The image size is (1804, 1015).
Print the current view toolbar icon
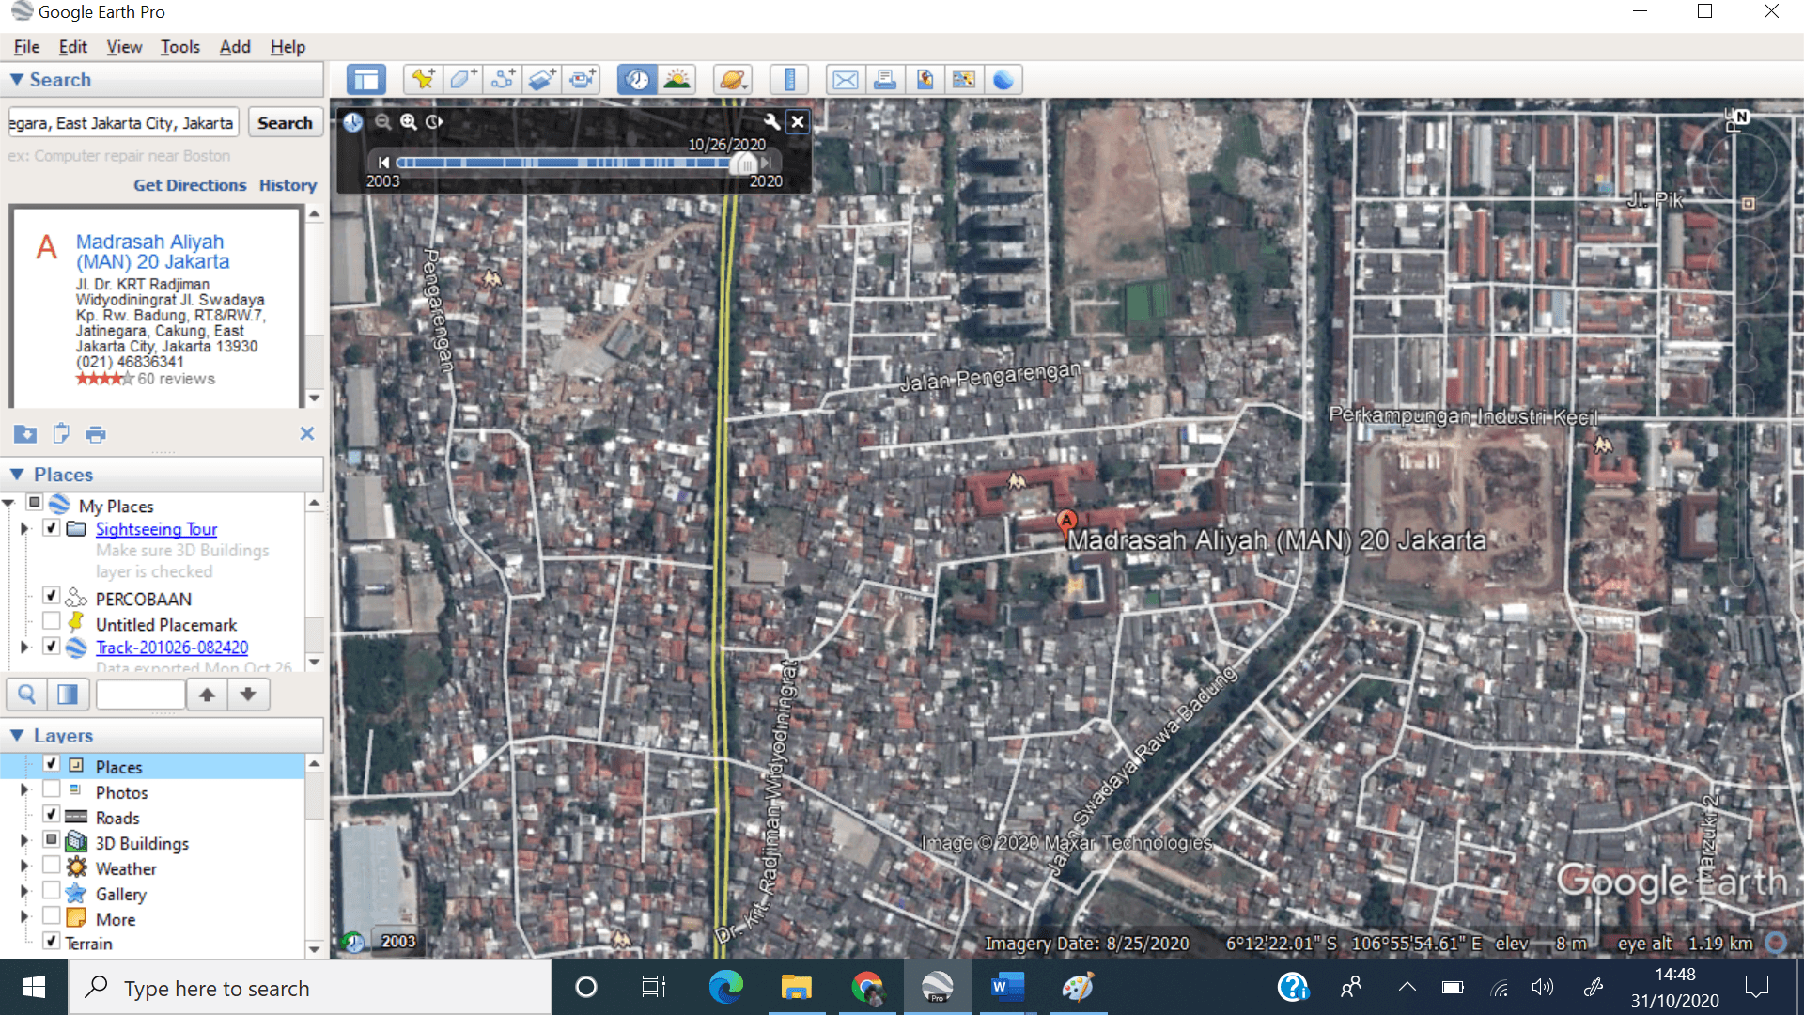pos(885,80)
